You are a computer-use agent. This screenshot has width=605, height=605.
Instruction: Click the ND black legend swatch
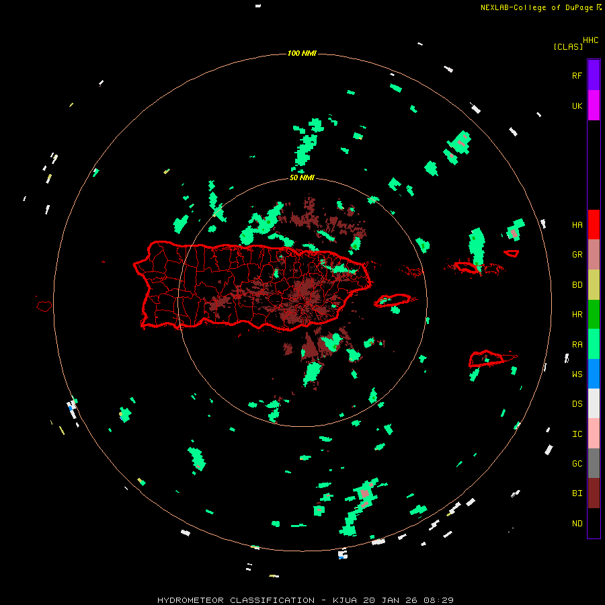tap(594, 523)
